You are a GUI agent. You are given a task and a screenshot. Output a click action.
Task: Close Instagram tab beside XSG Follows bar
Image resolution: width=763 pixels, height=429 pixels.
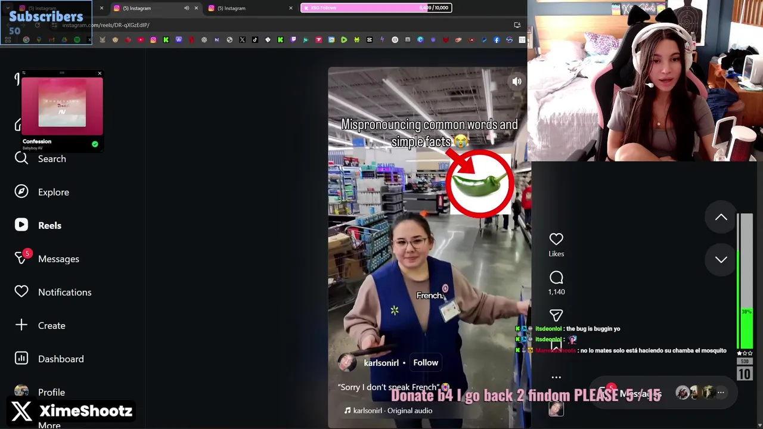[x=291, y=8]
